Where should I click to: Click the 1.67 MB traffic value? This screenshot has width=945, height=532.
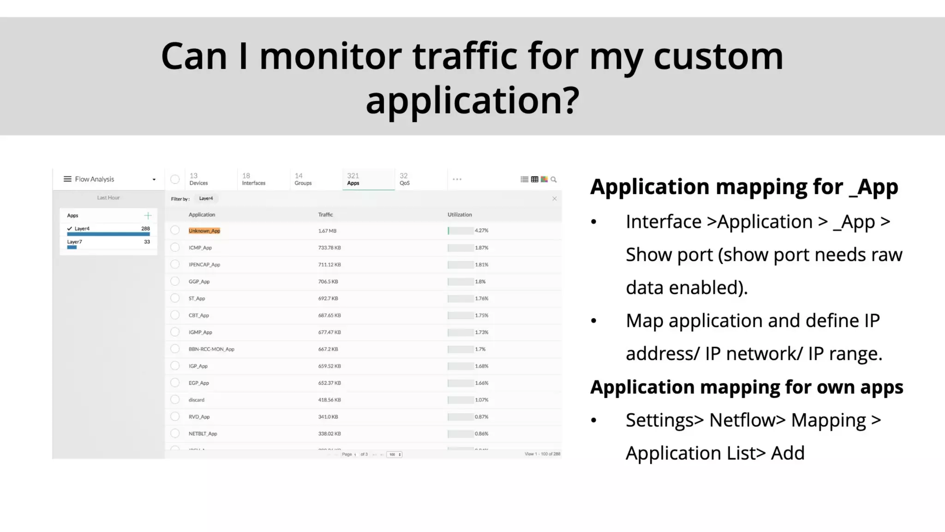(327, 231)
